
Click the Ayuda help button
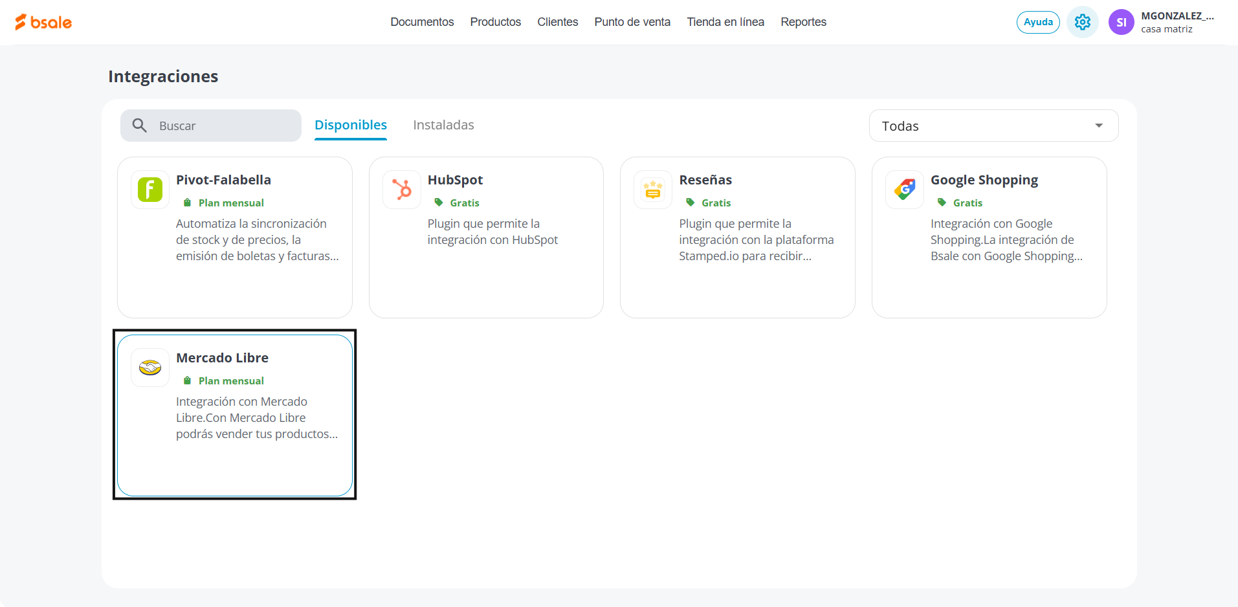point(1038,22)
